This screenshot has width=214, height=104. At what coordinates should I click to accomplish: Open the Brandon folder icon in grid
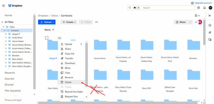[194, 45]
